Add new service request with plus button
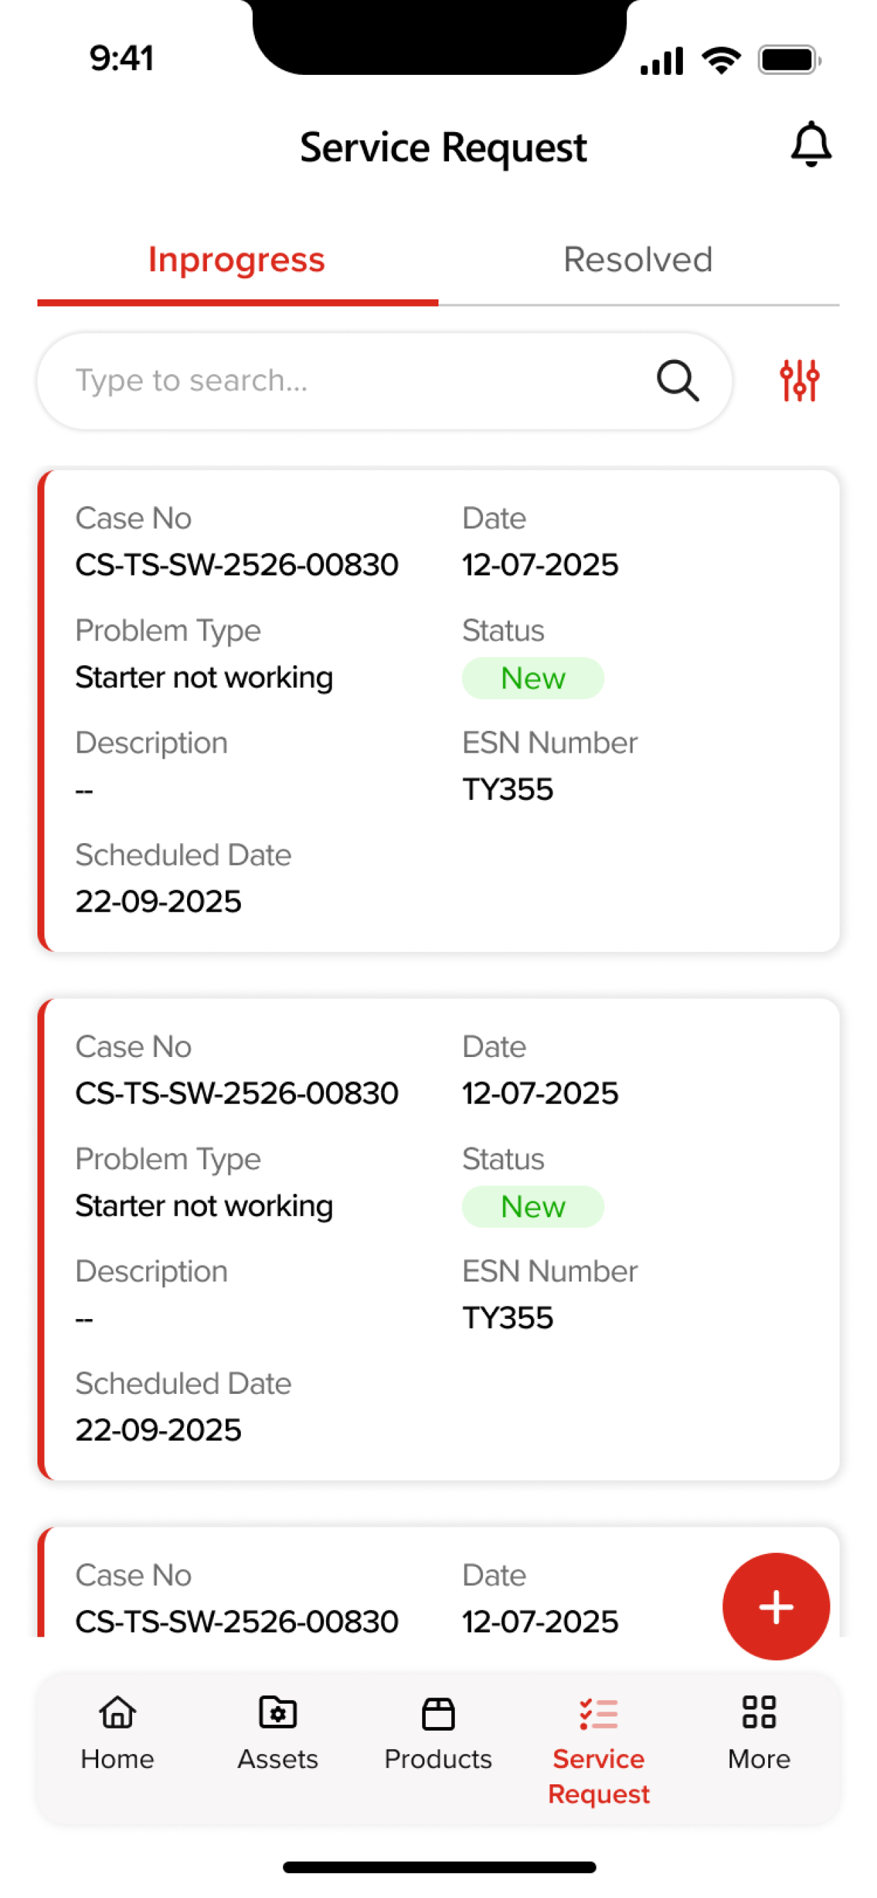877x1898 pixels. 776,1606
